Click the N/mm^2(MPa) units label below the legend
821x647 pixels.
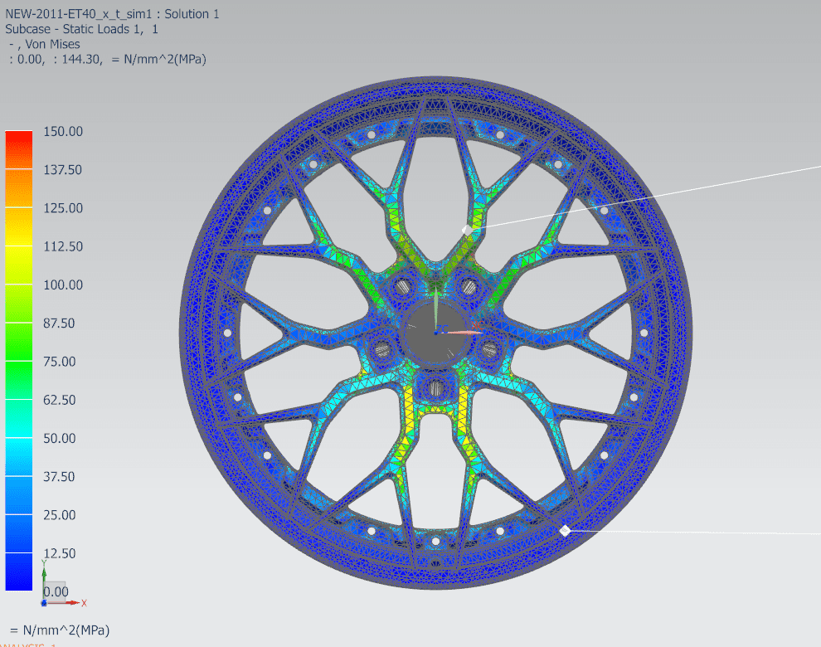59,630
